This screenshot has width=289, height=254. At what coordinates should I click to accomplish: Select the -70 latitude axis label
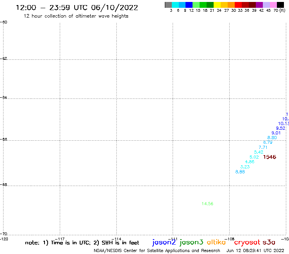pyautogui.click(x=4, y=234)
